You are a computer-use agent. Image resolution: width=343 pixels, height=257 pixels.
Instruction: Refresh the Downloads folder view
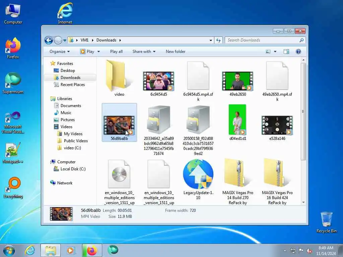218,40
